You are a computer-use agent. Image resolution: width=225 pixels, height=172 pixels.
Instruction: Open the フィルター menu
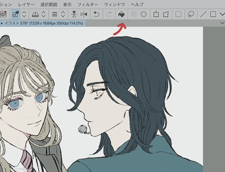[x=88, y=5]
